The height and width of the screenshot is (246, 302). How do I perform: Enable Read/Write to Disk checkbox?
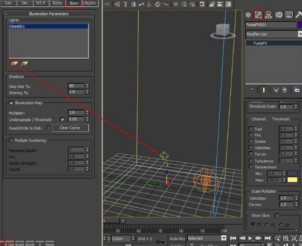click(48, 128)
